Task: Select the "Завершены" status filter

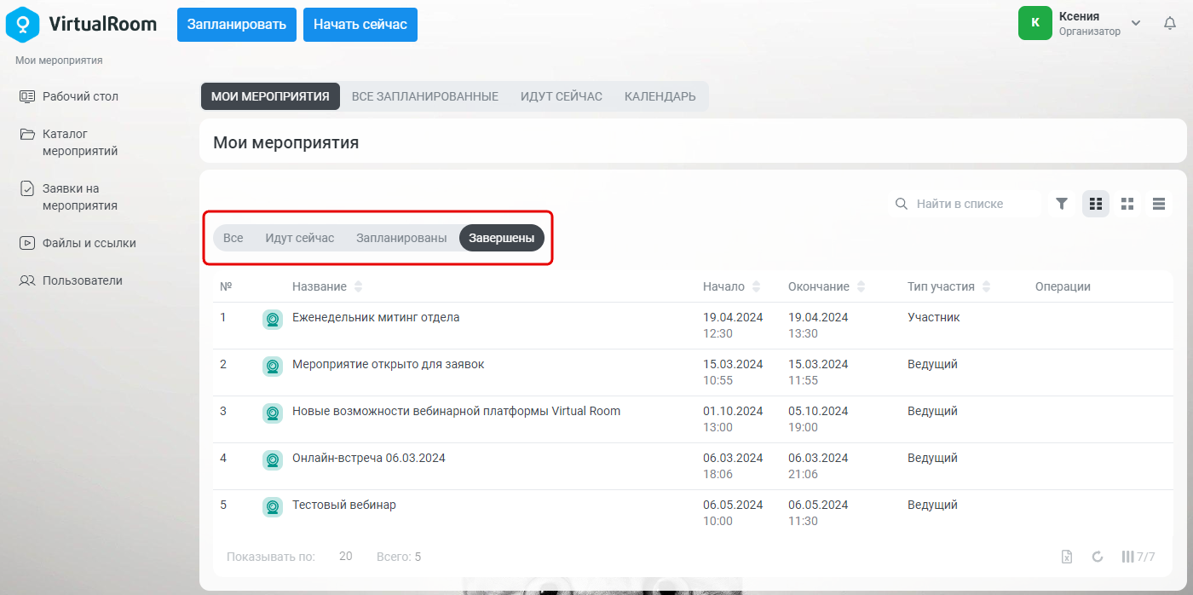Action: pyautogui.click(x=502, y=238)
